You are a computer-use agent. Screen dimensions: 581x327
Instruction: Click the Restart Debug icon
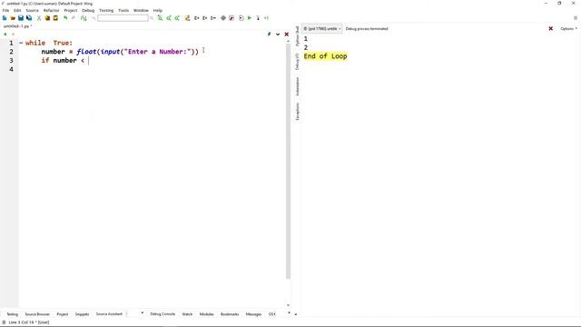pos(241,18)
